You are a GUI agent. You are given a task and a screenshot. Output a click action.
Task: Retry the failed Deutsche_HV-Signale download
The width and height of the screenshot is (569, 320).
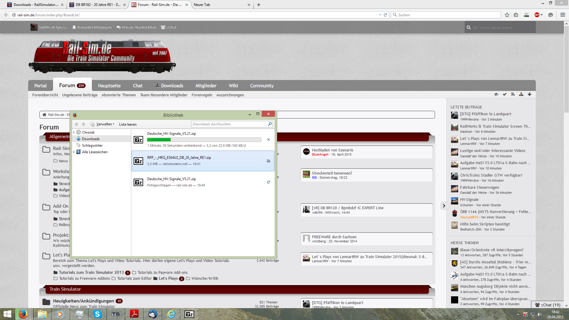268,182
